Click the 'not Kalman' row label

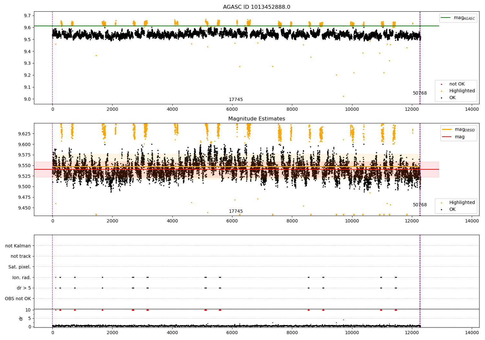[18, 246]
